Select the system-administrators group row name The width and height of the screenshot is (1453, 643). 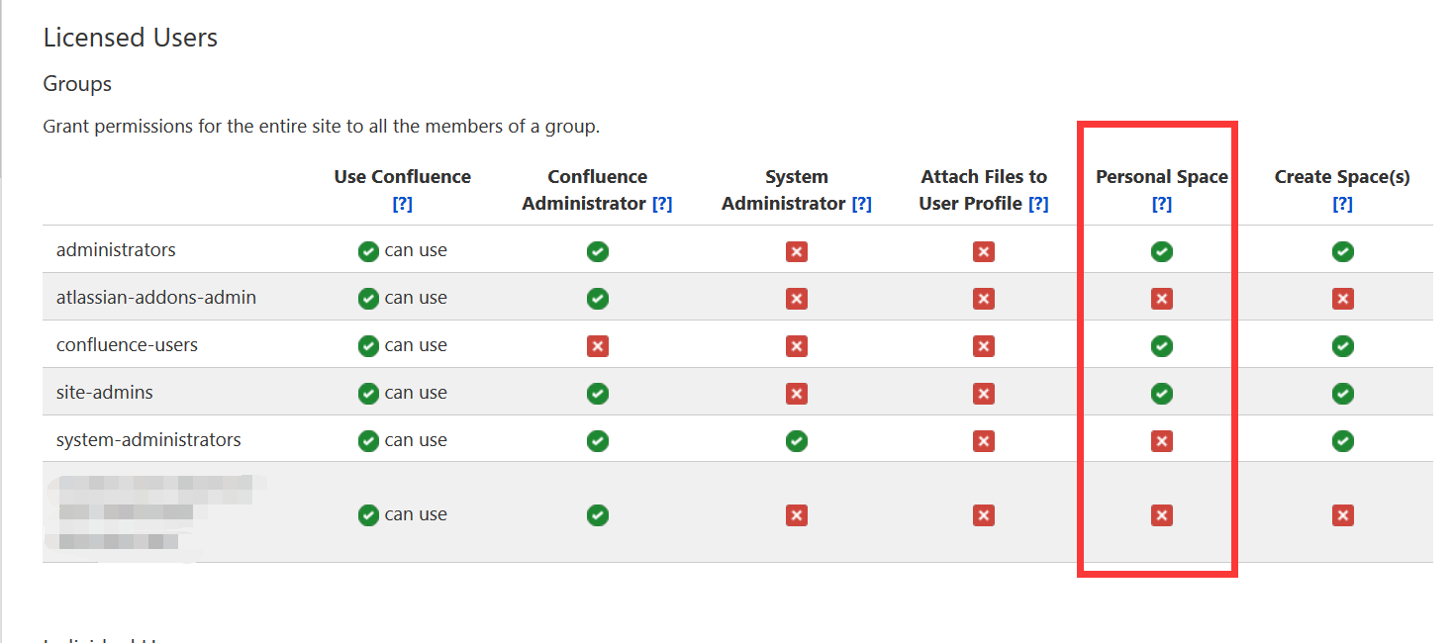point(148,440)
